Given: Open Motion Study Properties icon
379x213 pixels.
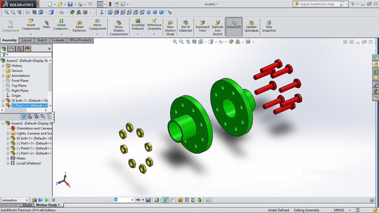Looking at the screenshot, I should (208, 200).
